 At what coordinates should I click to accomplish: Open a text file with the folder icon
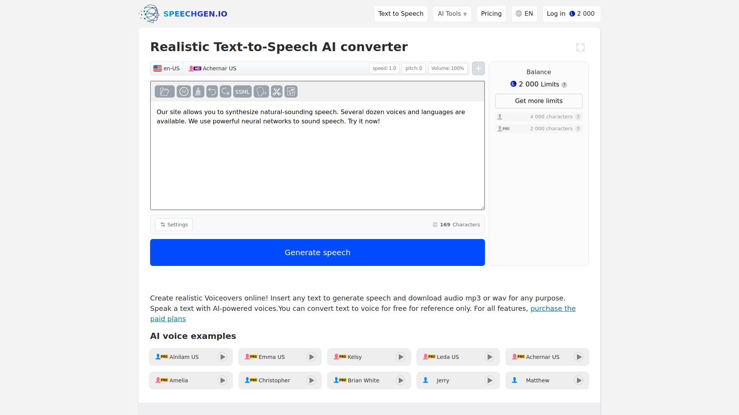click(x=165, y=91)
